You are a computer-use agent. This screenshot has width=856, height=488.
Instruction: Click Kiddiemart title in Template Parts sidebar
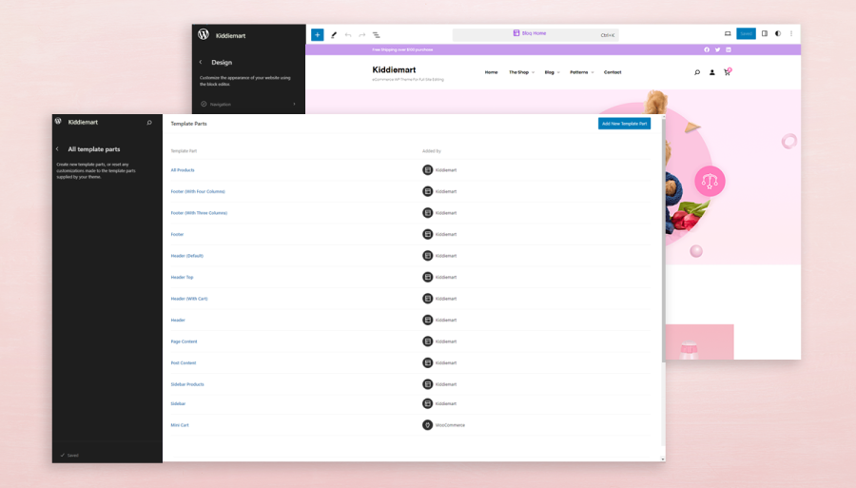pos(83,123)
